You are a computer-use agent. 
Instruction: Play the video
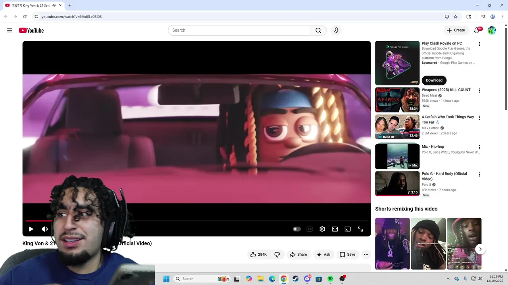click(x=31, y=229)
